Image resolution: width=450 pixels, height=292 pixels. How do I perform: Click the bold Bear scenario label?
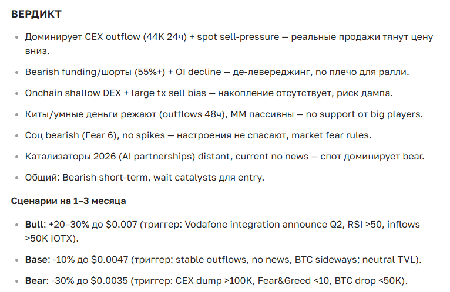pyautogui.click(x=35, y=281)
